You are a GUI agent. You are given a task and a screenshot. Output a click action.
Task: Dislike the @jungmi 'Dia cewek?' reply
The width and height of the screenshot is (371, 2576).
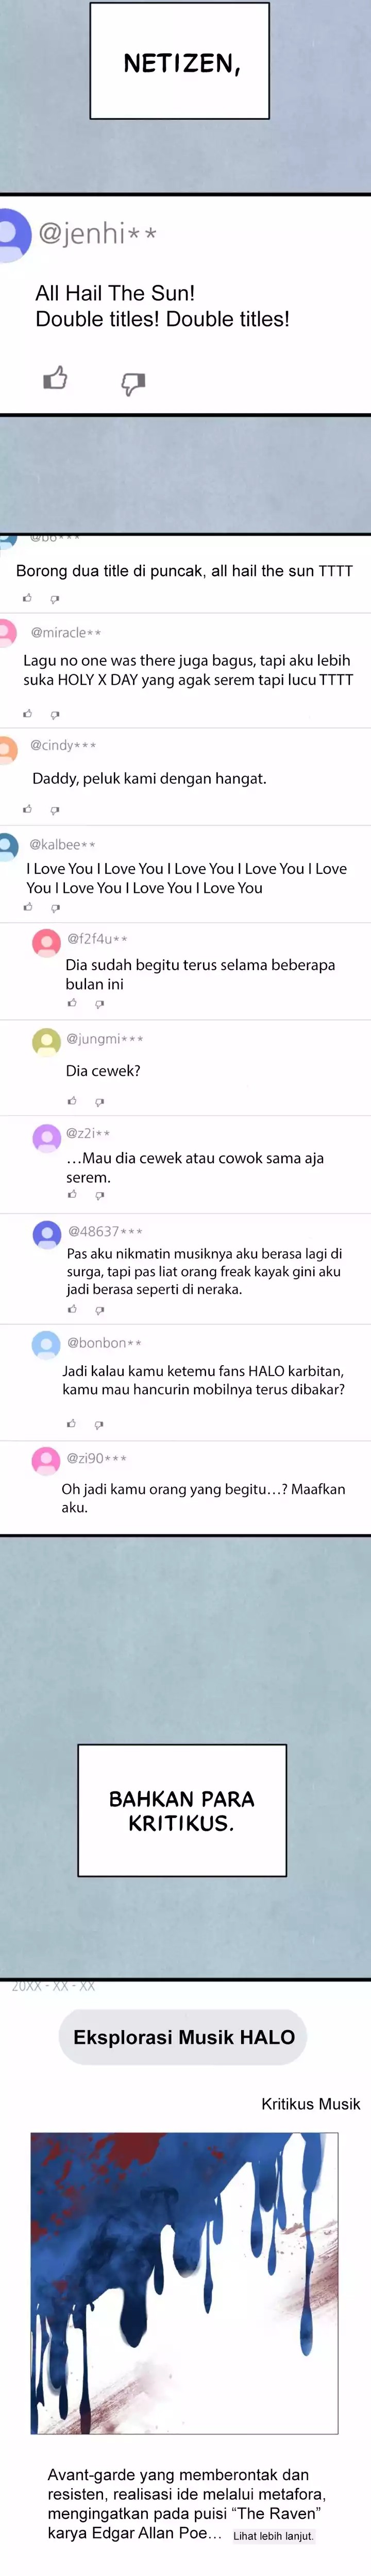99,1102
